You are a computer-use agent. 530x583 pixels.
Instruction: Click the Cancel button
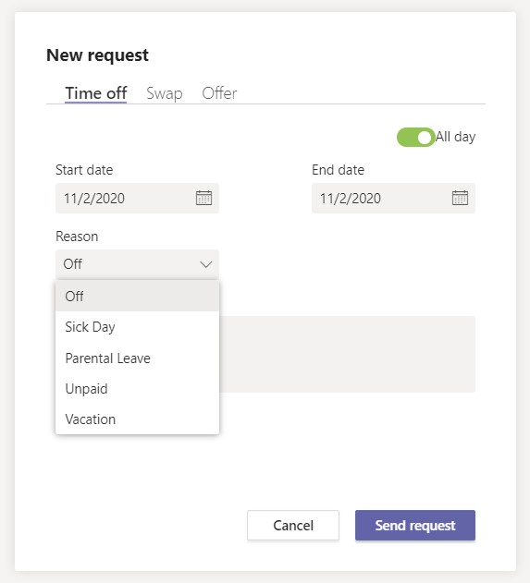[x=293, y=525]
